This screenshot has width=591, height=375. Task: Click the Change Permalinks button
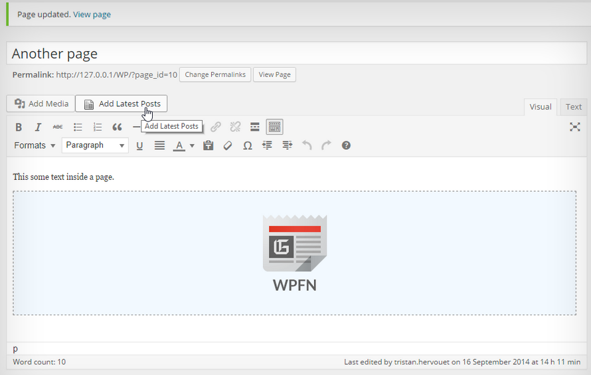[215, 74]
